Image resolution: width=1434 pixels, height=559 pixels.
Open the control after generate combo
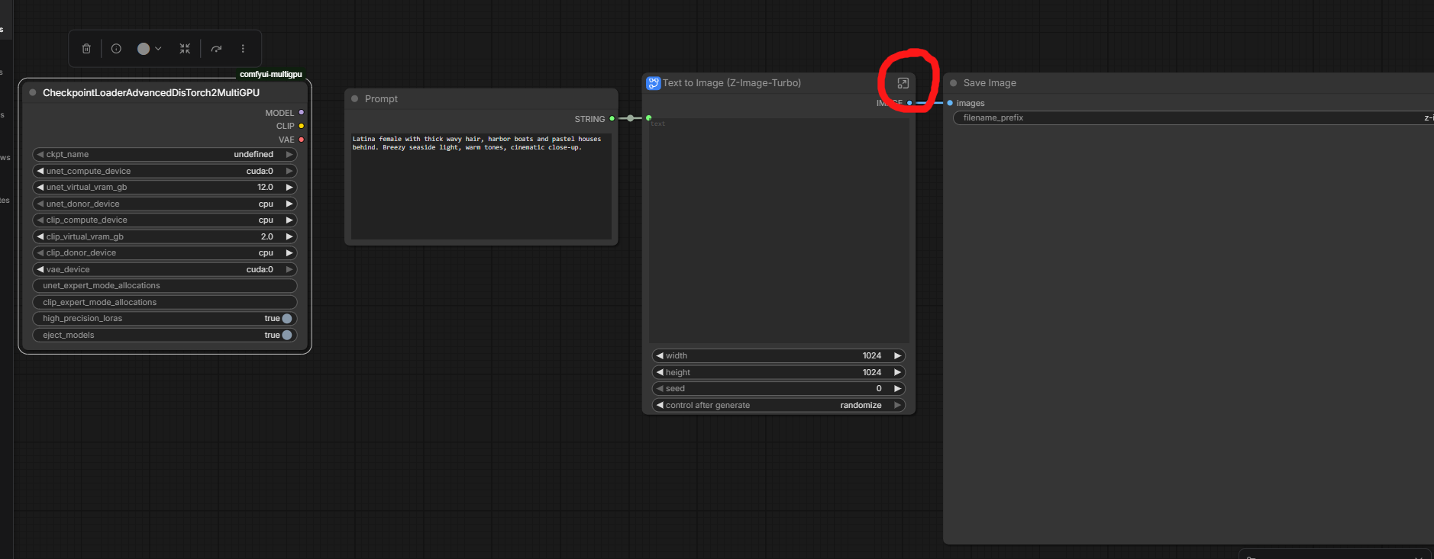click(x=779, y=405)
